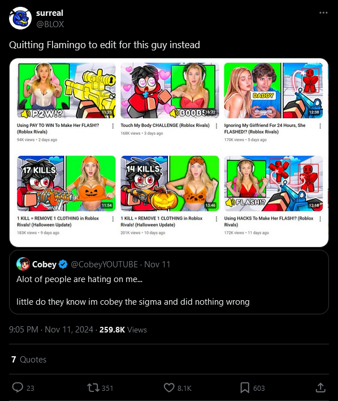
Task: Bookmark the post with the bookmark icon
Action: pyautogui.click(x=245, y=387)
